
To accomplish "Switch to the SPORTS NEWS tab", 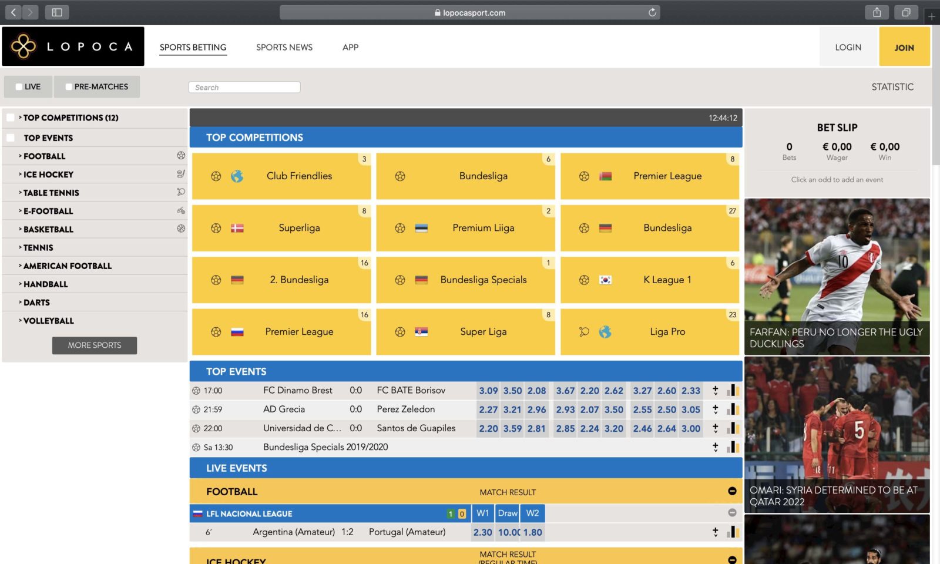I will point(284,48).
